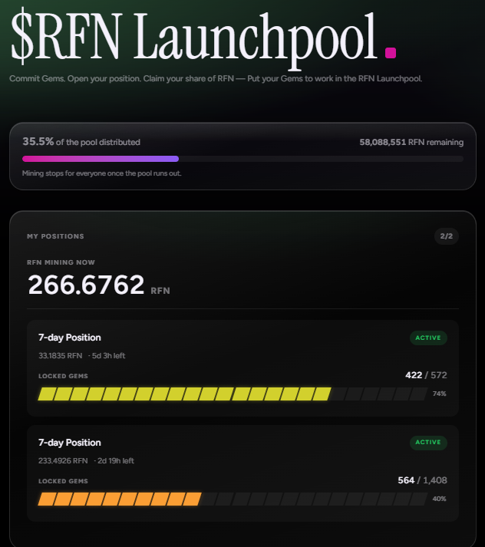Click the 2/2 positions counter badge
485x547 pixels.
[x=447, y=236]
